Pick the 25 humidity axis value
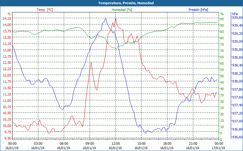 222,108
